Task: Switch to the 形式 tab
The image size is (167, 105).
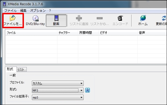Action: click(x=11, y=69)
